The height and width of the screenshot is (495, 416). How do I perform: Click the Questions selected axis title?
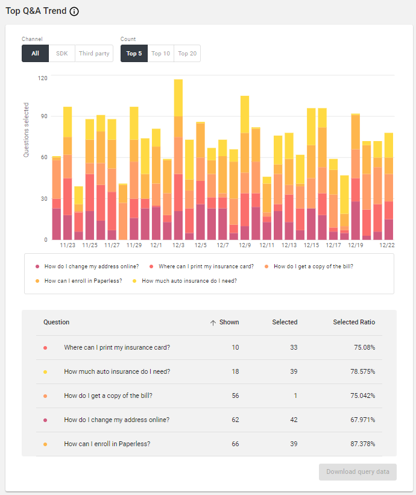click(26, 130)
